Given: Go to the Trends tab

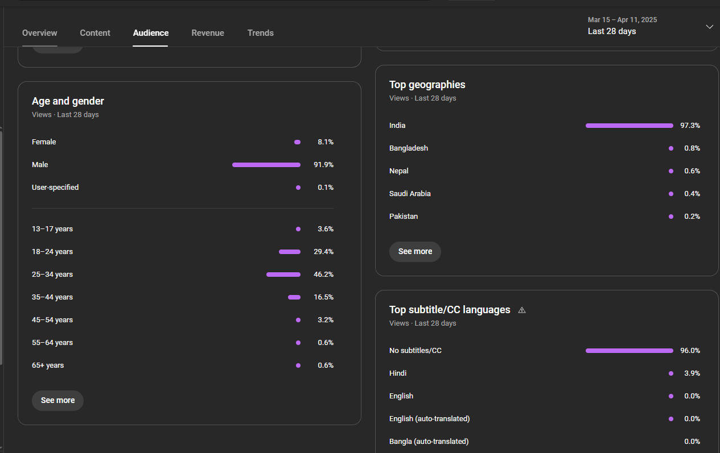Looking at the screenshot, I should (261, 33).
